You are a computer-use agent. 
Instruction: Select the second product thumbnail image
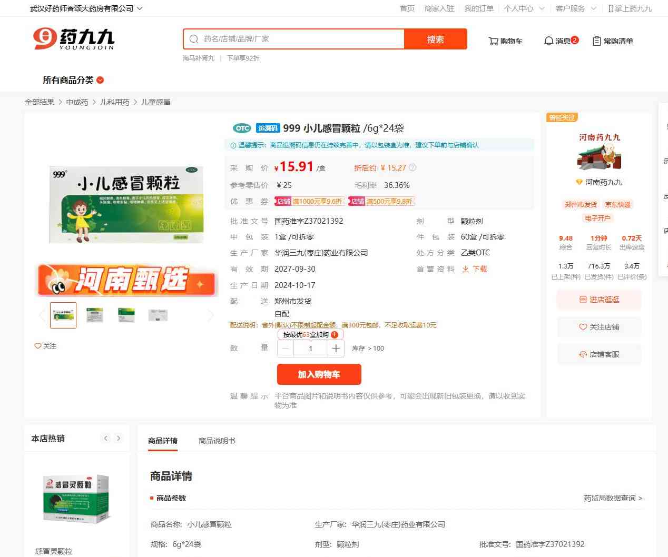pyautogui.click(x=95, y=315)
